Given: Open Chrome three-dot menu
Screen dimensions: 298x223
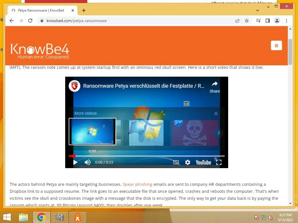Looking at the screenshot, I should point(286,21).
